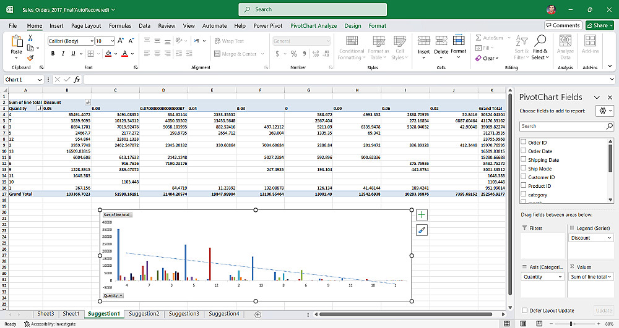Enable Defer Layout Update checkbox
Image resolution: width=619 pixels, height=328 pixels.
[525, 310]
